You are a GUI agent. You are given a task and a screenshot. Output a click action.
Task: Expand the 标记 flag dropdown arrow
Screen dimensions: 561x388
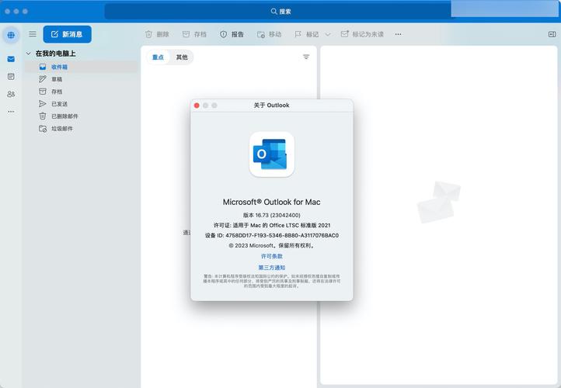[327, 34]
